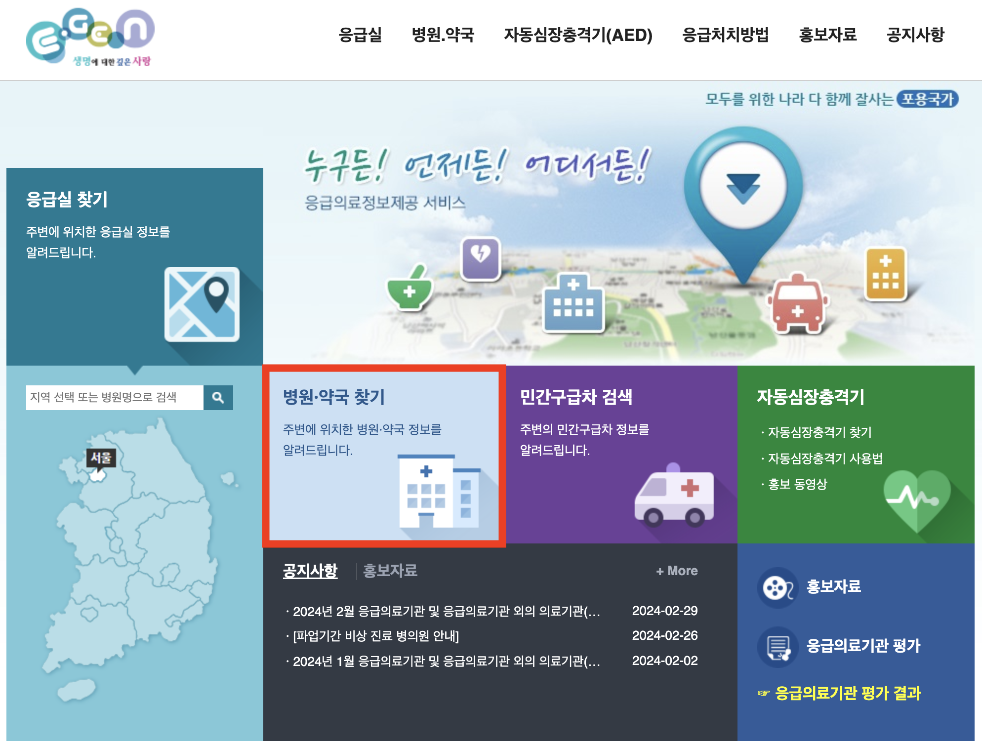Click the region or hospital name search field
Screen dimensions: 982x747
pos(115,398)
